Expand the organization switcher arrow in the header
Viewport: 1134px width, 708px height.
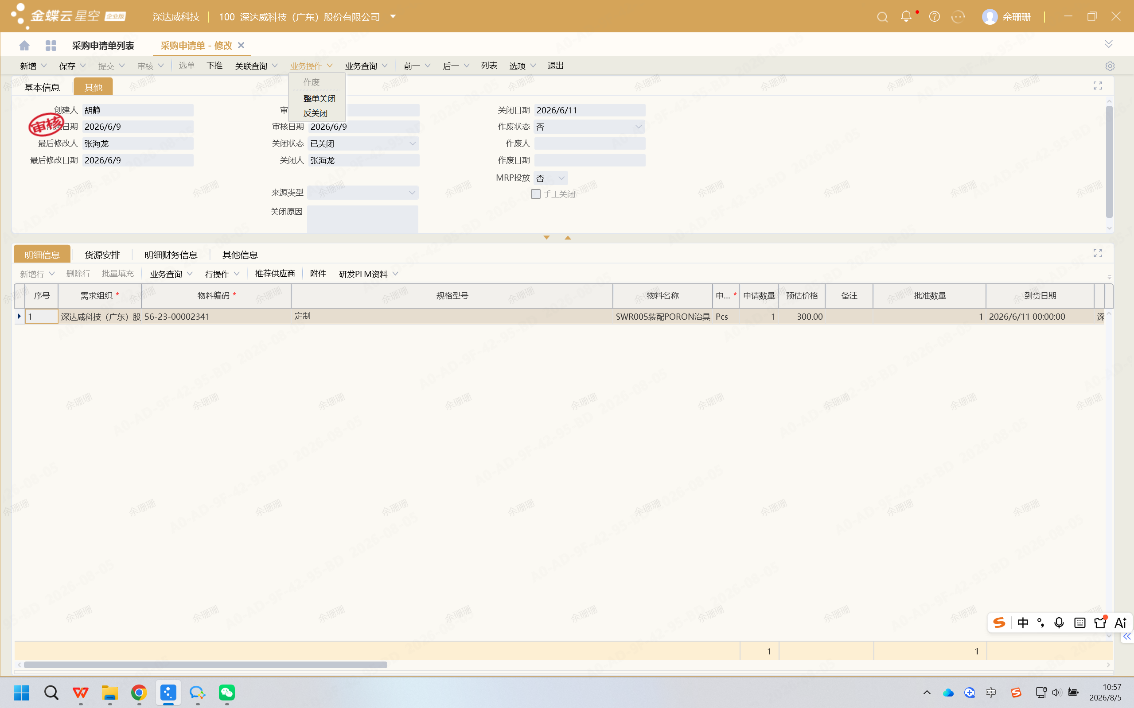(393, 16)
